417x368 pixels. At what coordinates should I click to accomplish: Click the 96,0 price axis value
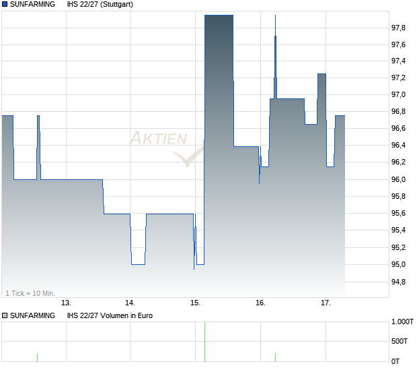pos(398,179)
